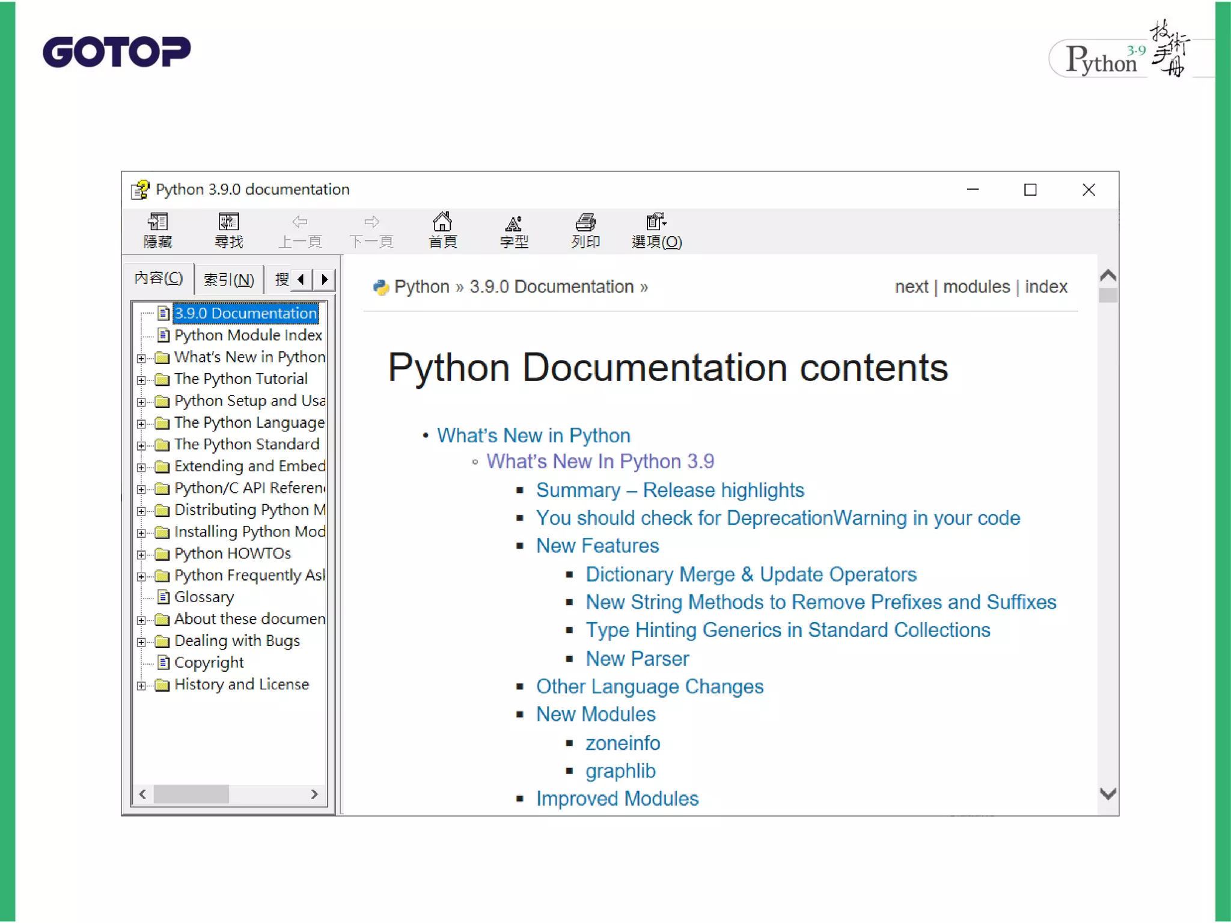
Task: Expand Installing Python Modules node
Action: pos(141,533)
